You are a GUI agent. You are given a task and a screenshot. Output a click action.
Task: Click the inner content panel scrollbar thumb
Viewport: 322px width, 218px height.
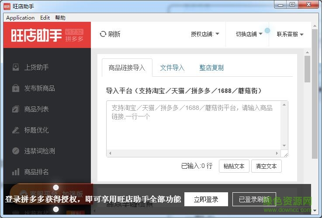[x=307, y=69]
